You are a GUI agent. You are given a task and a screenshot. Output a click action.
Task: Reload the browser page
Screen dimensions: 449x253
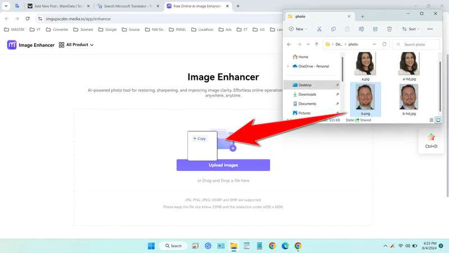pos(28,19)
